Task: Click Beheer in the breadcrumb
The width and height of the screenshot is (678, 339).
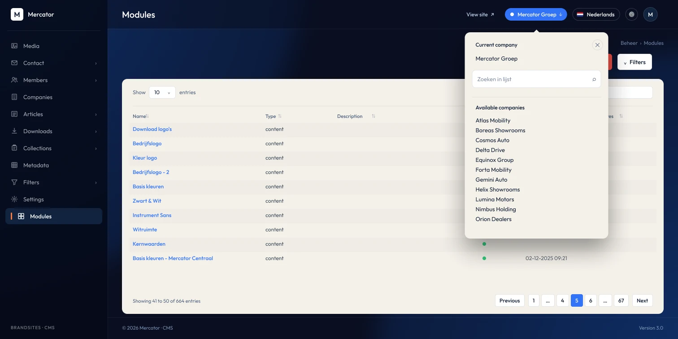Action: tap(629, 43)
